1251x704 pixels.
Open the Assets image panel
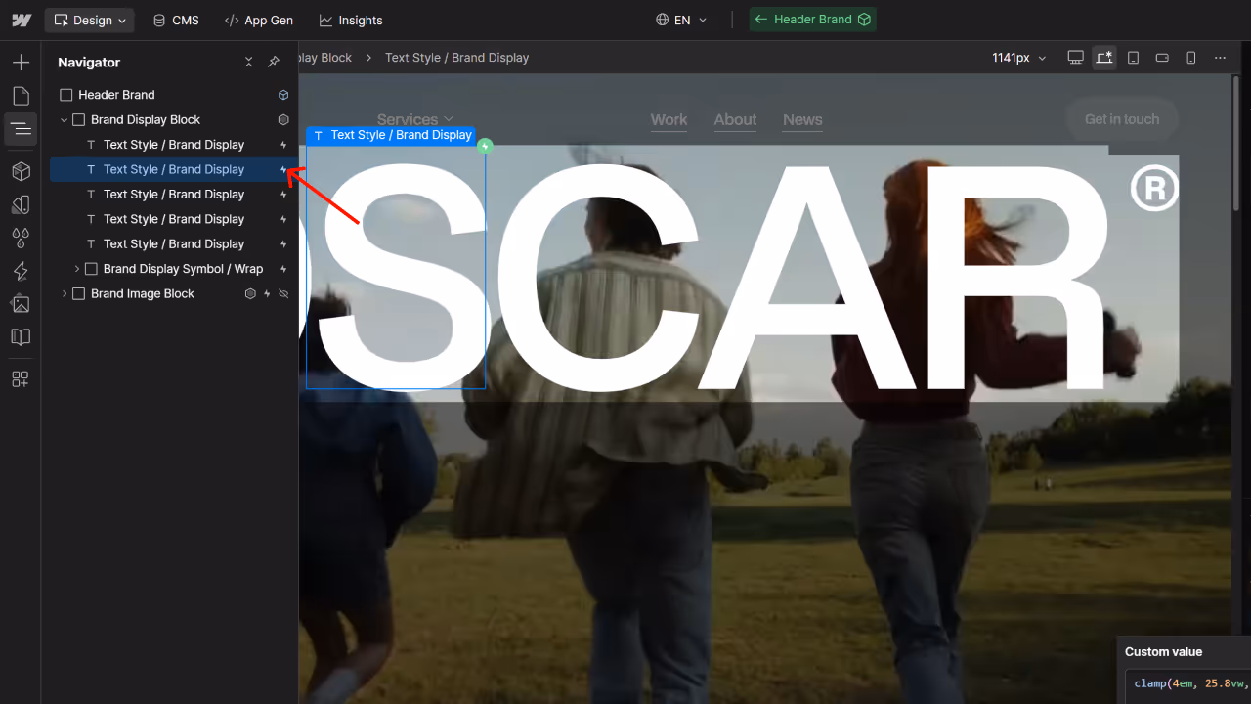[x=21, y=304]
